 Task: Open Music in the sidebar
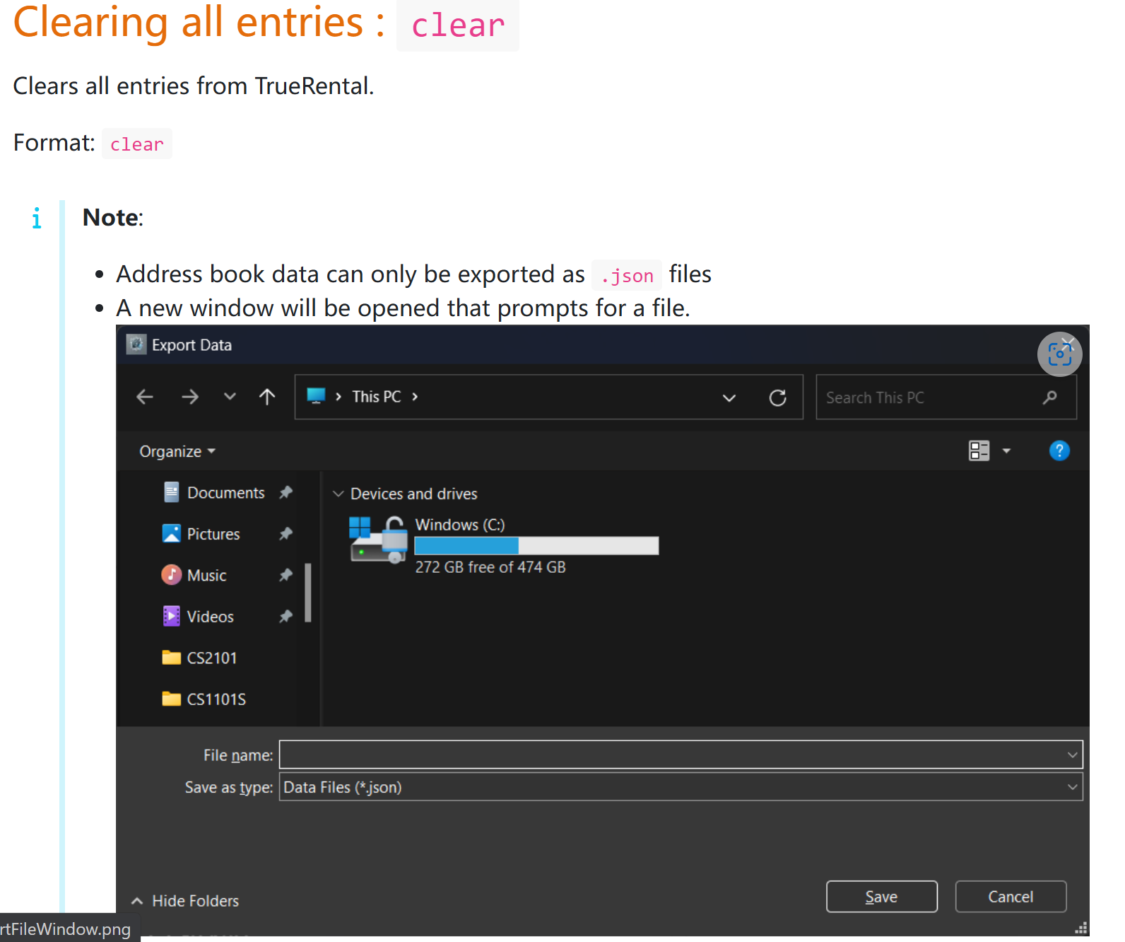coord(206,575)
